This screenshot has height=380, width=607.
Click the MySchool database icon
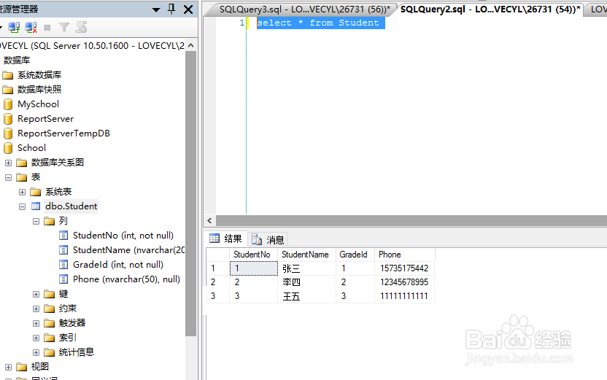click(8, 104)
